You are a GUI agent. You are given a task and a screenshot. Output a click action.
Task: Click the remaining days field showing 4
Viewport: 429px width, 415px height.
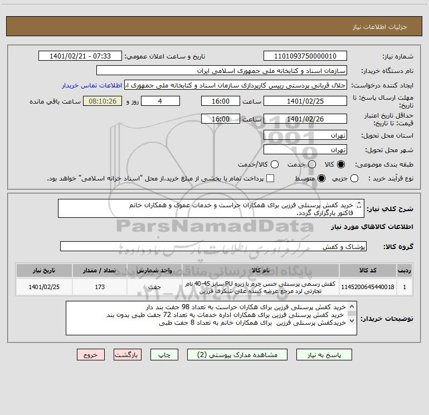160,101
